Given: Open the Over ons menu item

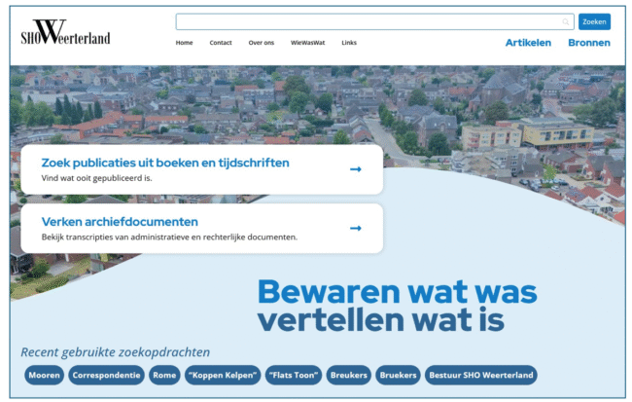Looking at the screenshot, I should 261,43.
